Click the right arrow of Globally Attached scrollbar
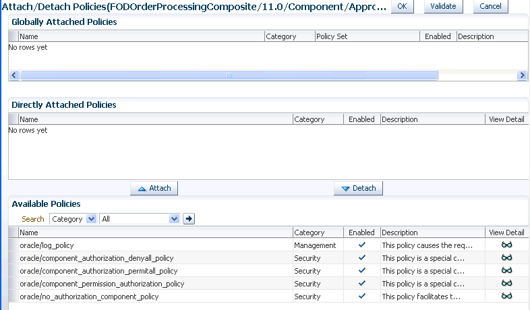This screenshot has height=310, width=530. coord(522,75)
